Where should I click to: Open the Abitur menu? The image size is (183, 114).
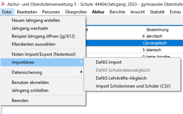(x=98, y=12)
